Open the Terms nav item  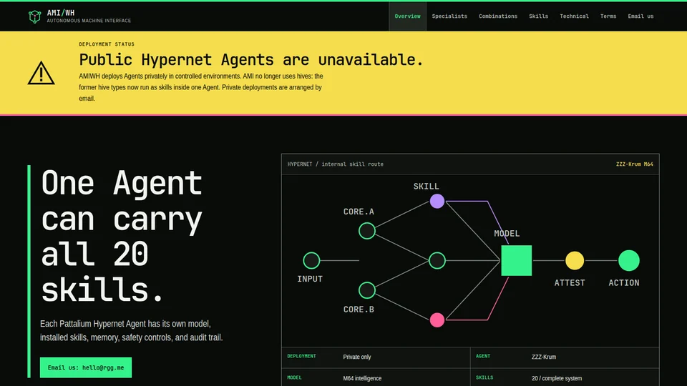pos(608,16)
